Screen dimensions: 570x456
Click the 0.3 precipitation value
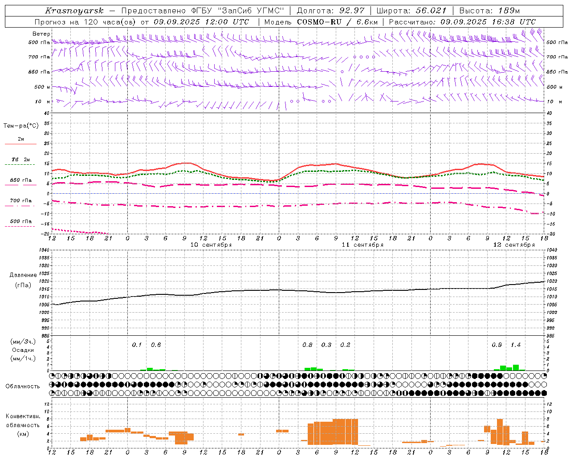pos(326,345)
